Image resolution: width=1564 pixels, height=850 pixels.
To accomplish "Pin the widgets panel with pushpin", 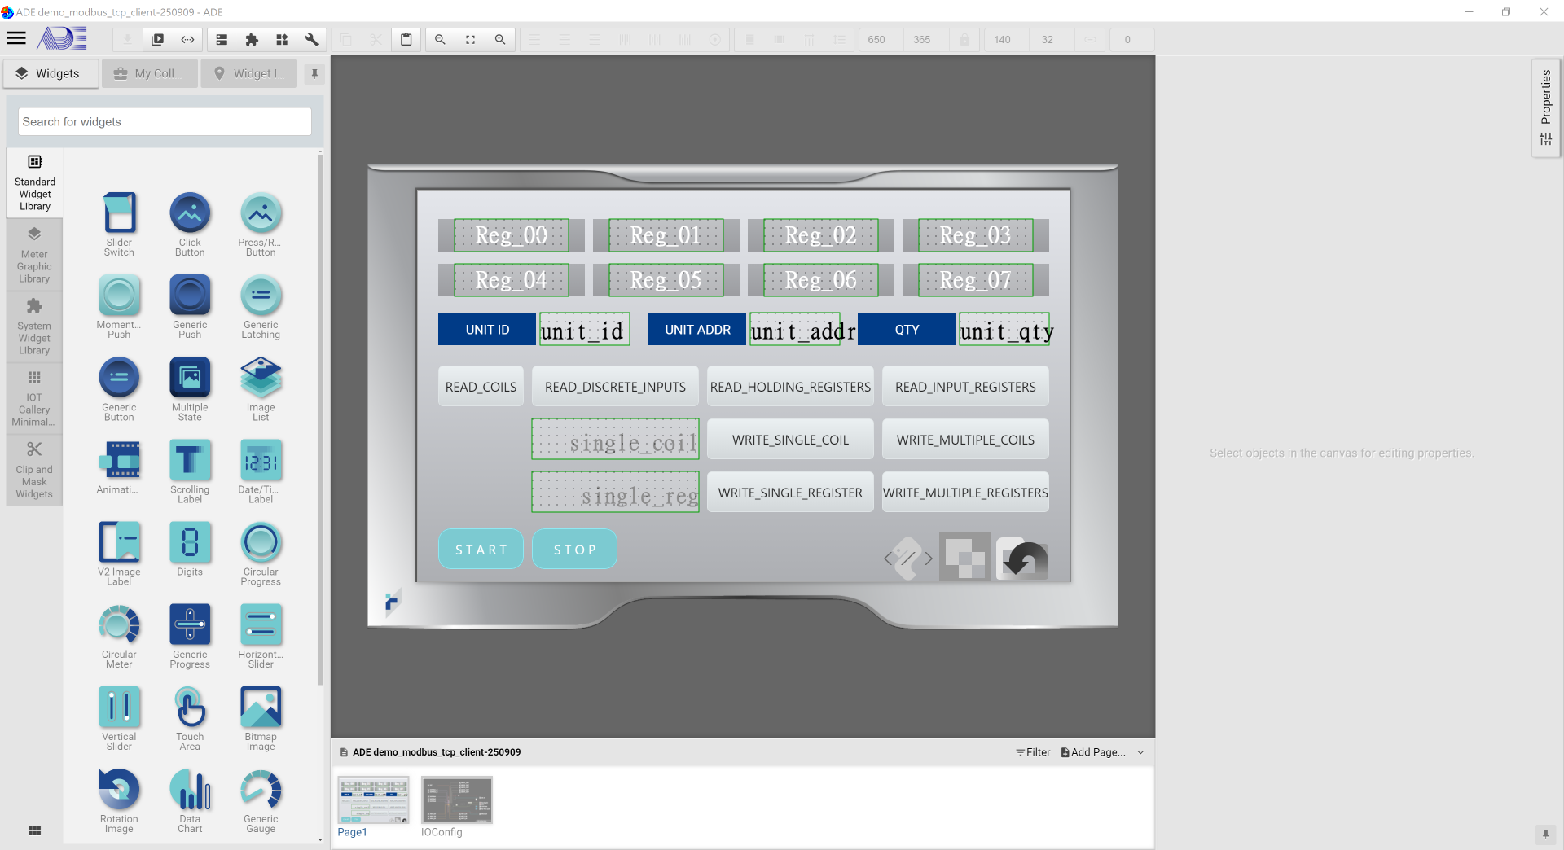I will click(x=314, y=73).
